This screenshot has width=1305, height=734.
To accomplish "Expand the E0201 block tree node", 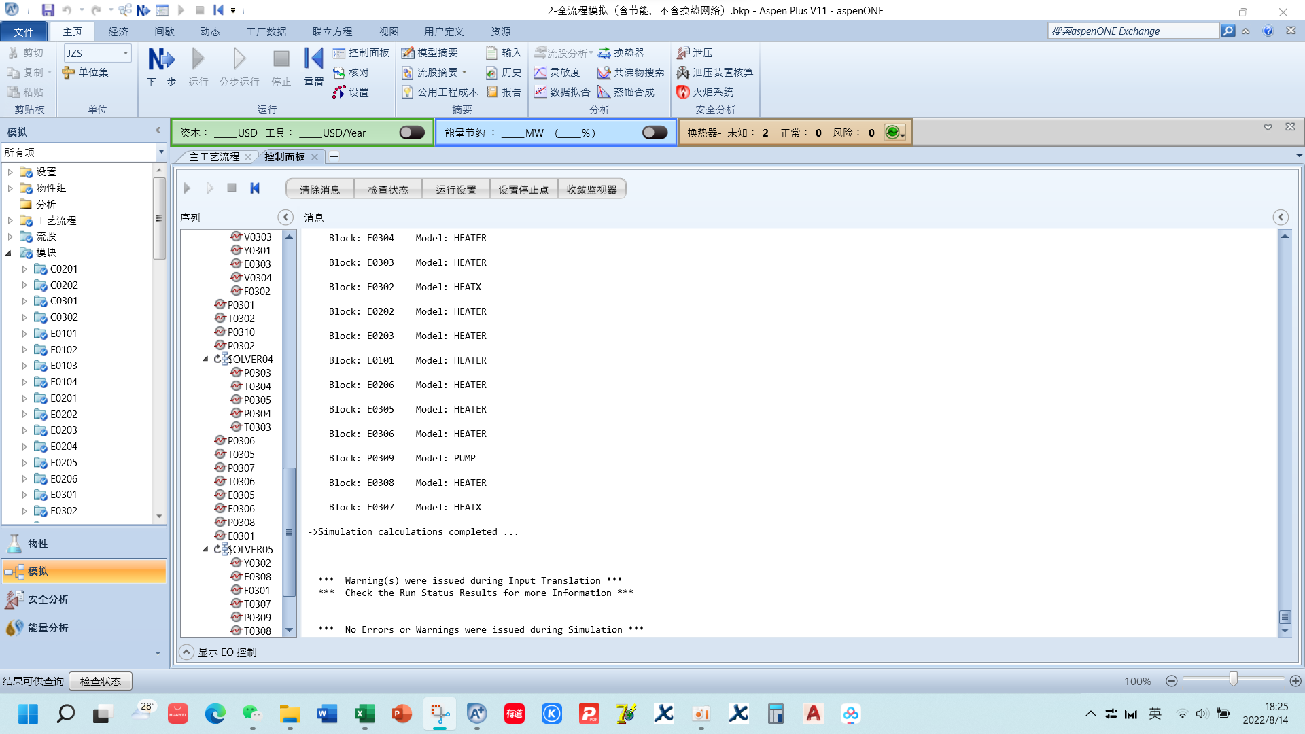I will pyautogui.click(x=24, y=398).
